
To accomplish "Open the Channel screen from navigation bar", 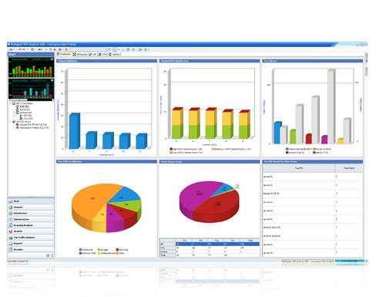I will (x=31, y=207).
